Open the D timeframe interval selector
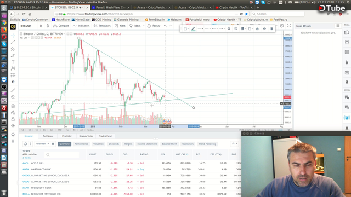The width and height of the screenshot is (351, 197). click(x=41, y=26)
